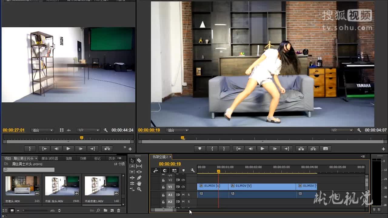388x218 pixels.
Task: Select the Track Select tool
Action: (132, 166)
